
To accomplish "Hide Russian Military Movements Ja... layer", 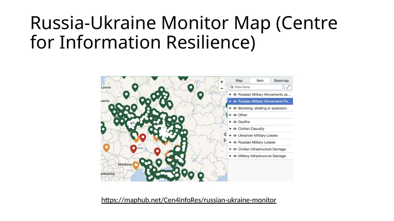I will pos(235,95).
